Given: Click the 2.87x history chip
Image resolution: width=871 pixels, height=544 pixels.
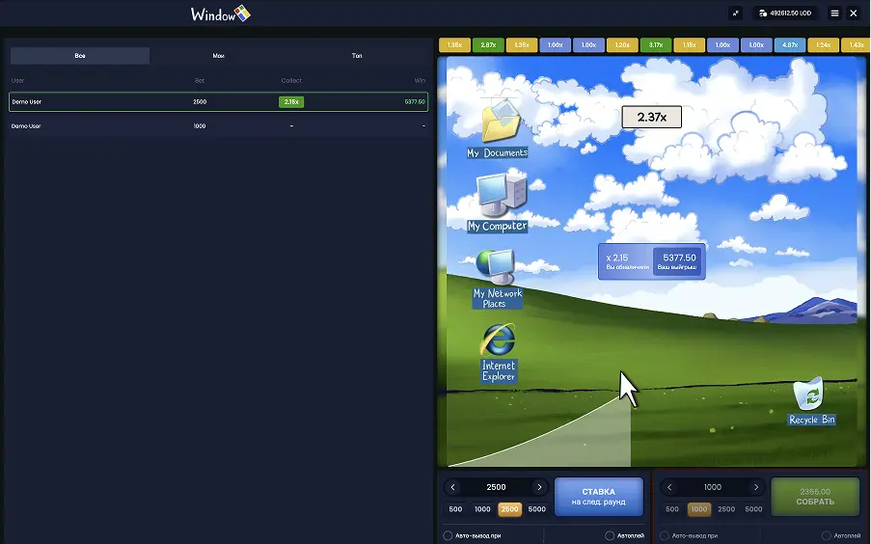Looking at the screenshot, I should pos(488,45).
